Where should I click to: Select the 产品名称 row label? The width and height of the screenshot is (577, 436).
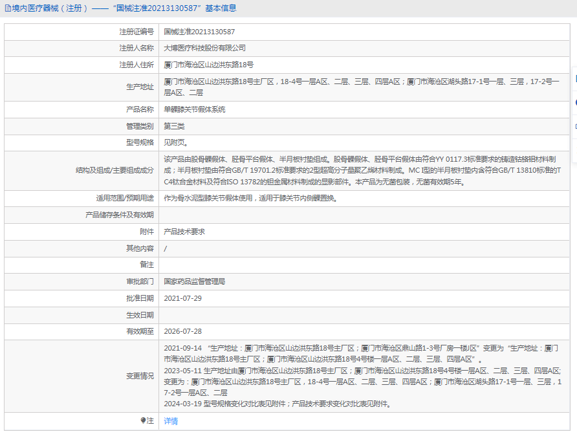click(x=140, y=109)
